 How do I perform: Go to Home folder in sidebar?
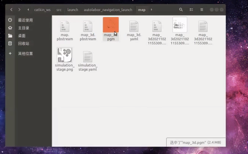point(23,28)
